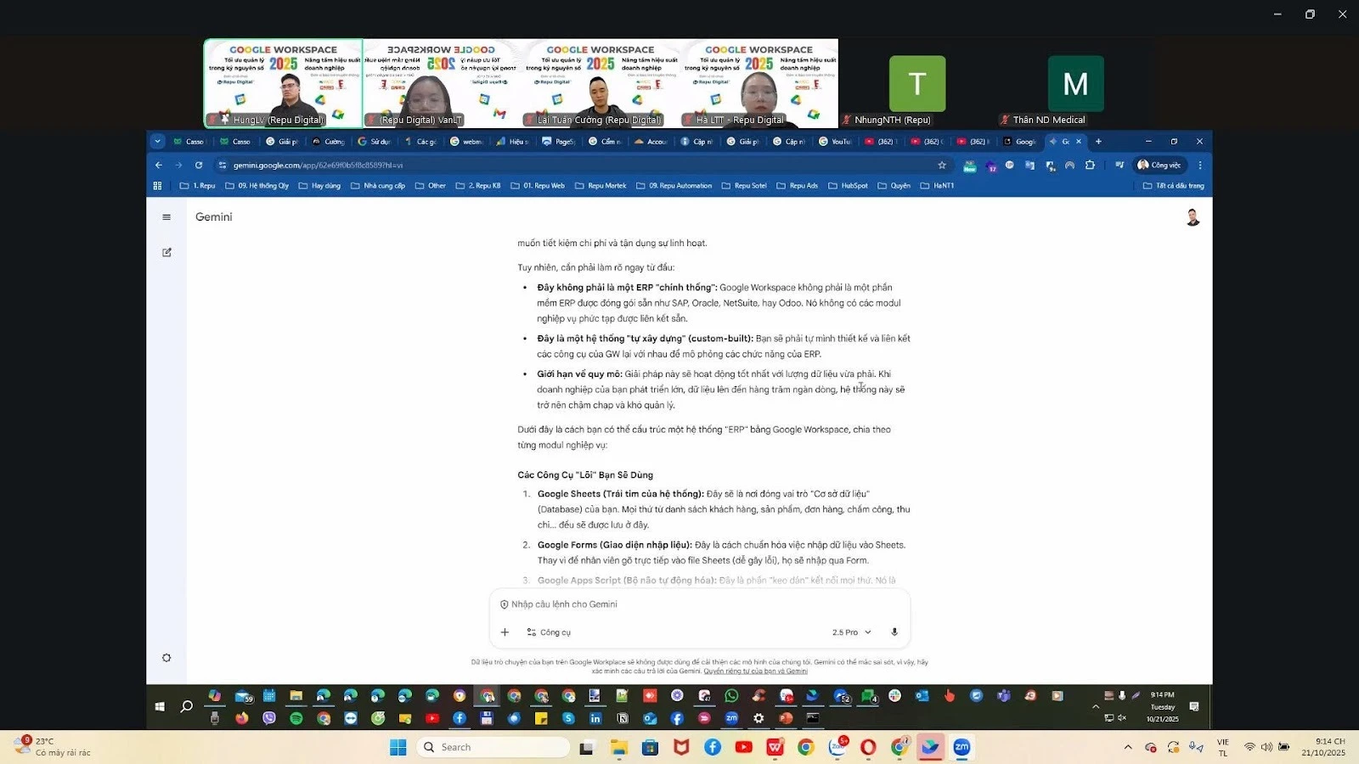
Task: Toggle the Công cụ tools selector
Action: (550, 632)
